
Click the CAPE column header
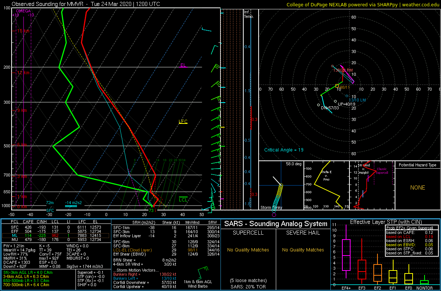[27, 222]
